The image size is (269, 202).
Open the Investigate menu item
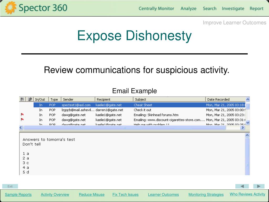(233, 9)
